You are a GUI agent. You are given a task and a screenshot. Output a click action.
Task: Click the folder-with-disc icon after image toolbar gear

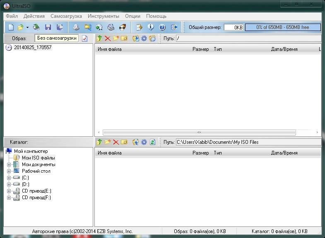[152, 38]
